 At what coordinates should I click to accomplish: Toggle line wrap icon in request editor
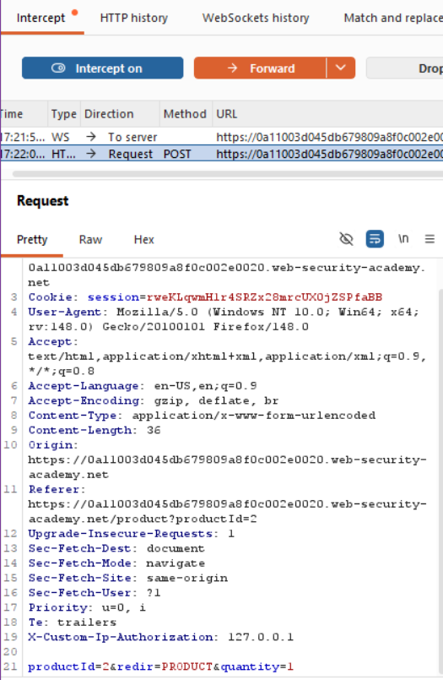tap(375, 239)
